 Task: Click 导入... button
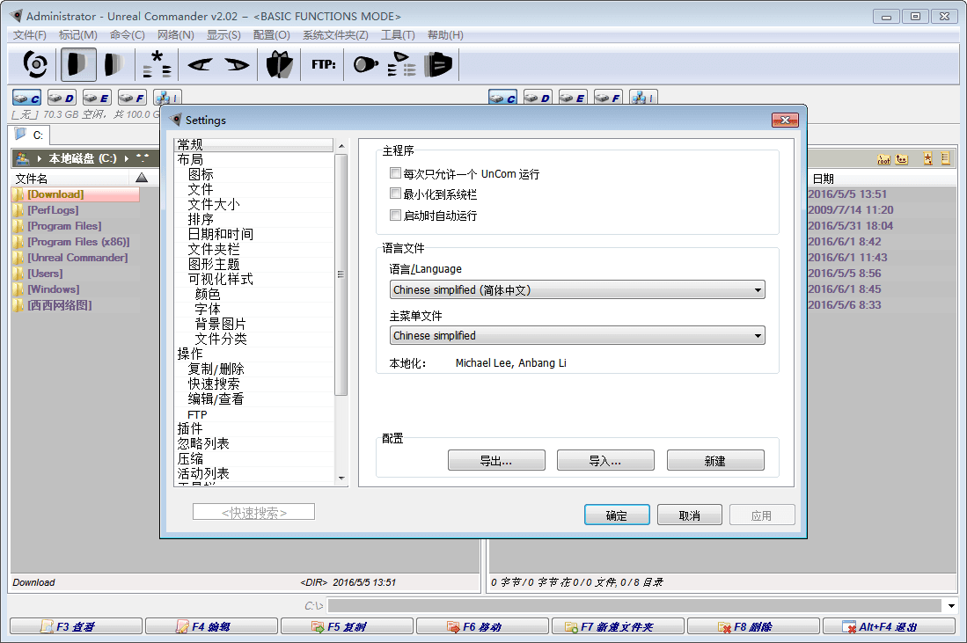[x=605, y=461]
